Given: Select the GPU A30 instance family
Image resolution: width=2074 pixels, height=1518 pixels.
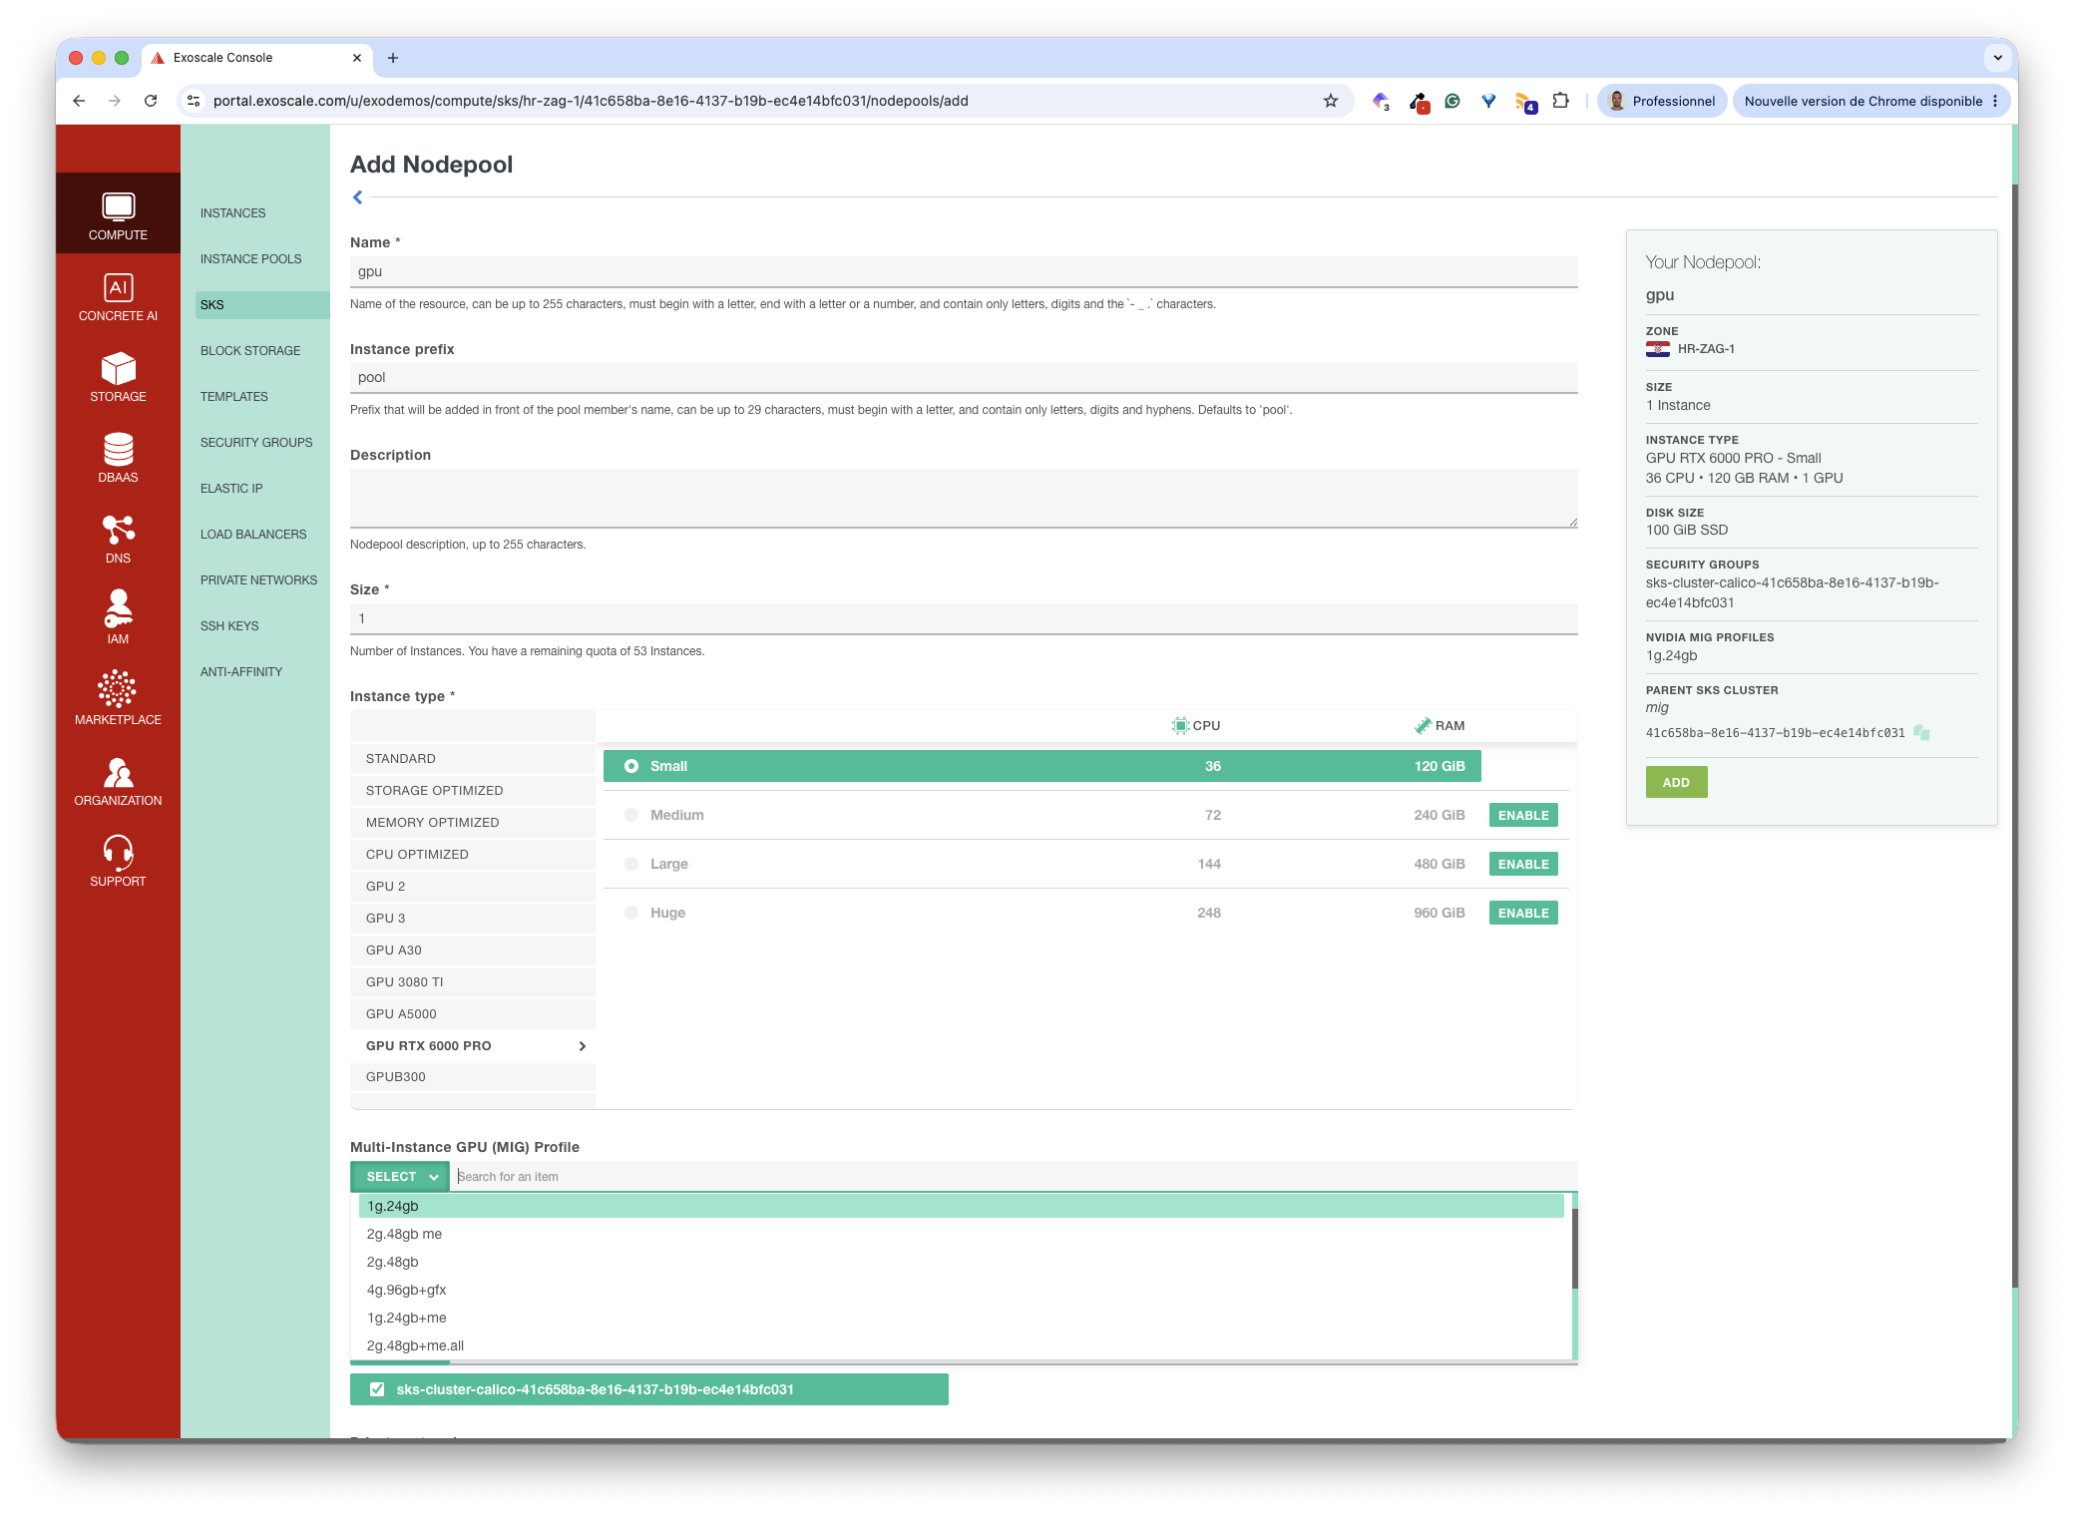Looking at the screenshot, I should [x=473, y=950].
